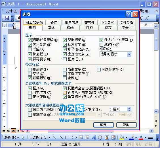Insert picture from file icon

point(113,137)
